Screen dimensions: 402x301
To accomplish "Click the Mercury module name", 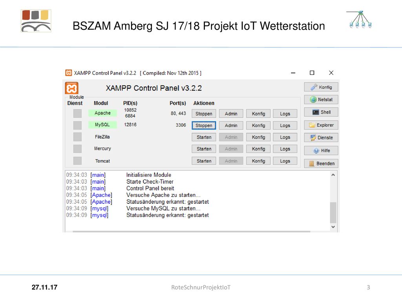I will coord(102,149).
